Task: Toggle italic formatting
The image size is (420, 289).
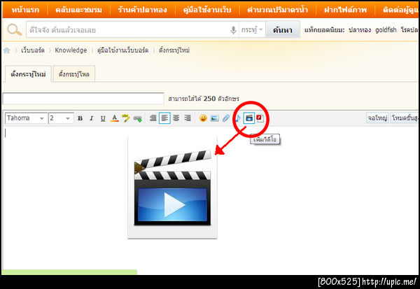Action: click(x=91, y=118)
